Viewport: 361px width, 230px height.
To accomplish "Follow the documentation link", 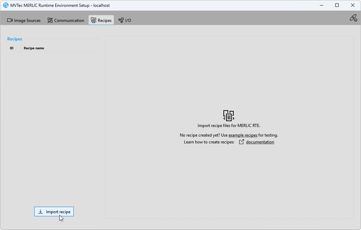I will click(260, 142).
